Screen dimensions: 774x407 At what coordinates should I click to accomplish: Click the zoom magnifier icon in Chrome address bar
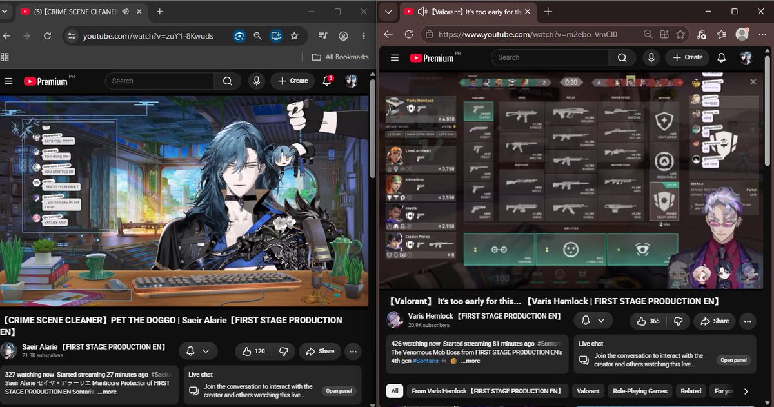tap(258, 36)
